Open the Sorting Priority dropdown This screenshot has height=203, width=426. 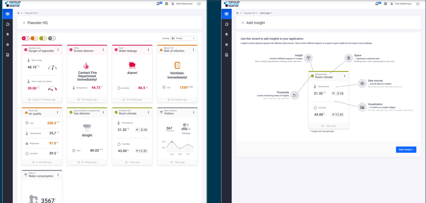pyautogui.click(x=184, y=38)
